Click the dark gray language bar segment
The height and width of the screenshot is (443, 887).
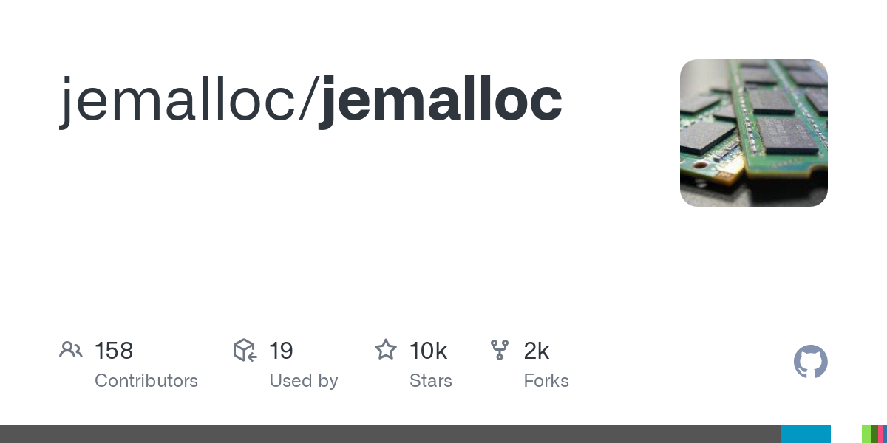pyautogui.click(x=390, y=434)
